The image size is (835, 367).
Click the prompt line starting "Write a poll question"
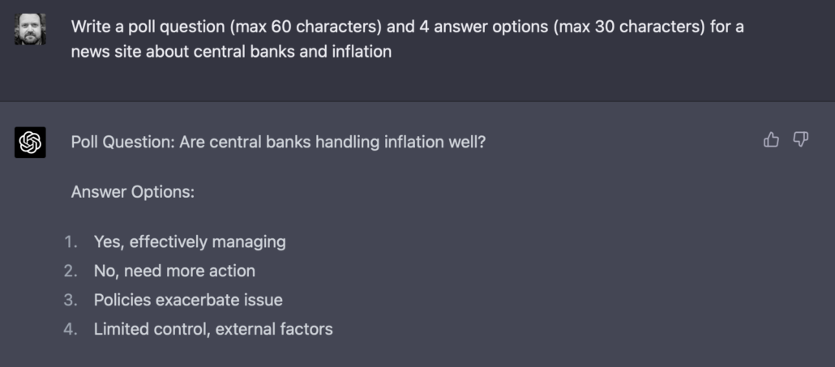[x=407, y=27]
